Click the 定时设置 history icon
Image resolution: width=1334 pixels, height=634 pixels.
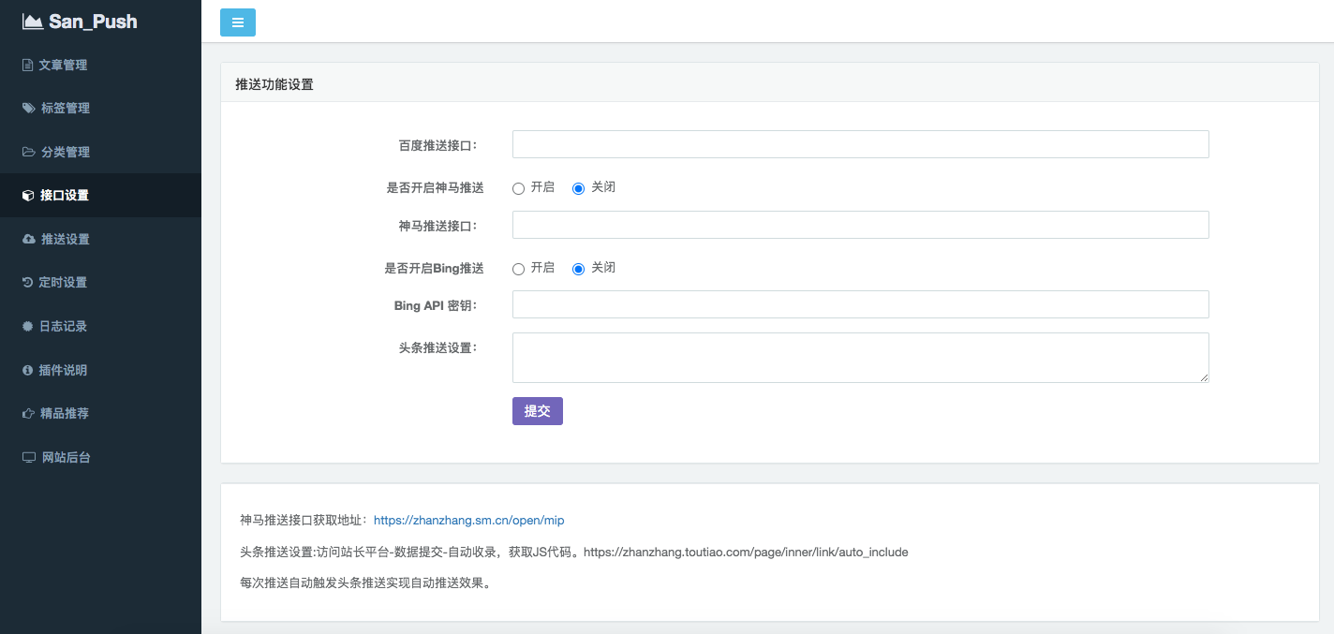coord(28,283)
